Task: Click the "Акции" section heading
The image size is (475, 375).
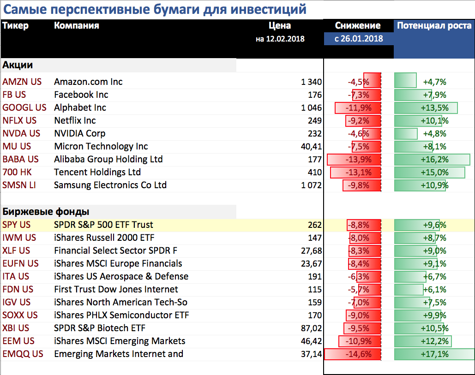Action: 18,65
